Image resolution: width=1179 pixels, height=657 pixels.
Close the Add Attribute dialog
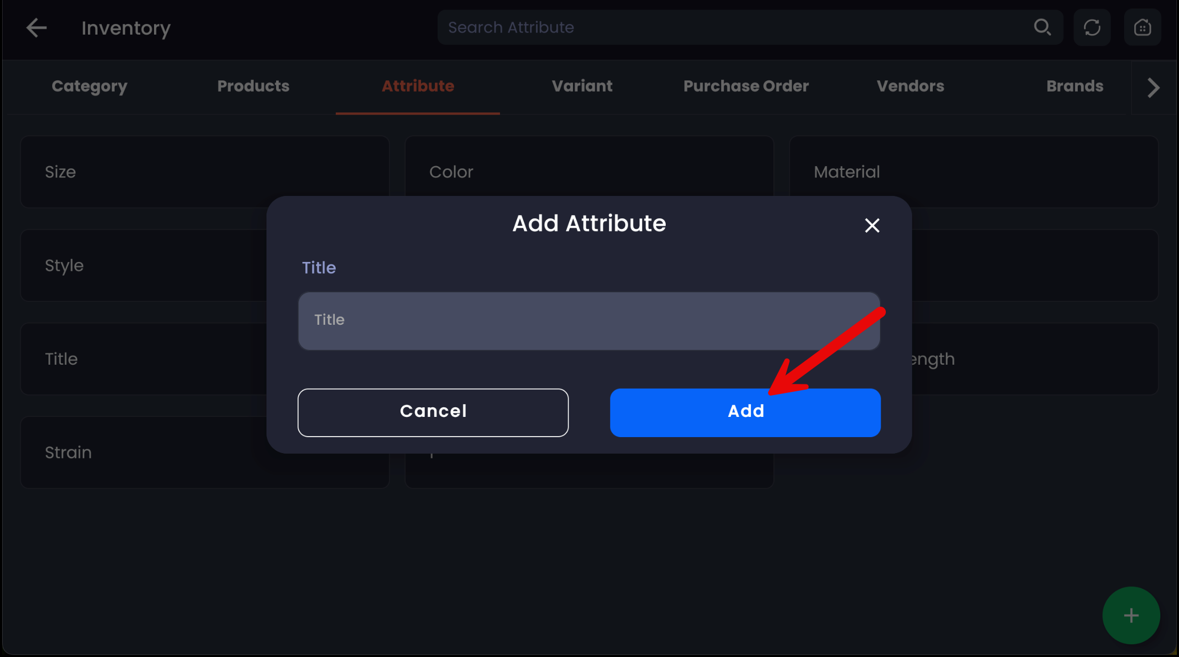coord(872,226)
